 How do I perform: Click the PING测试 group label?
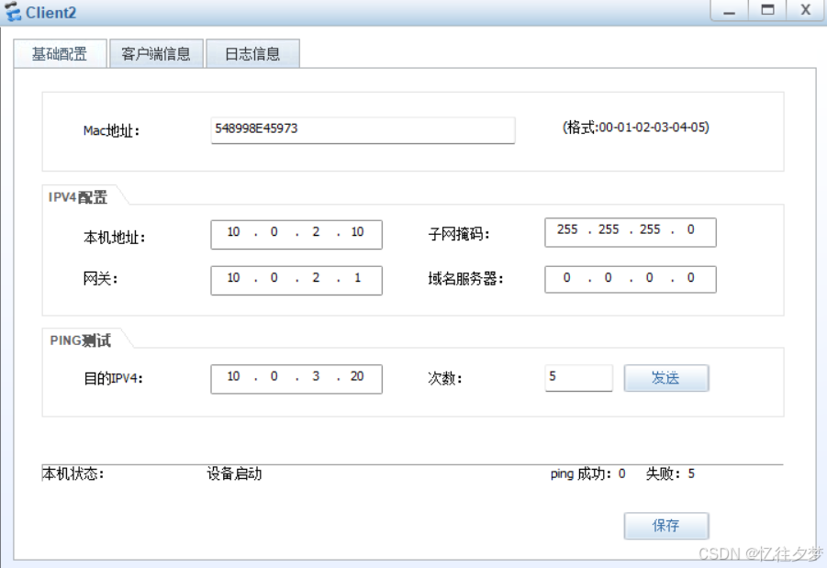tap(80, 340)
